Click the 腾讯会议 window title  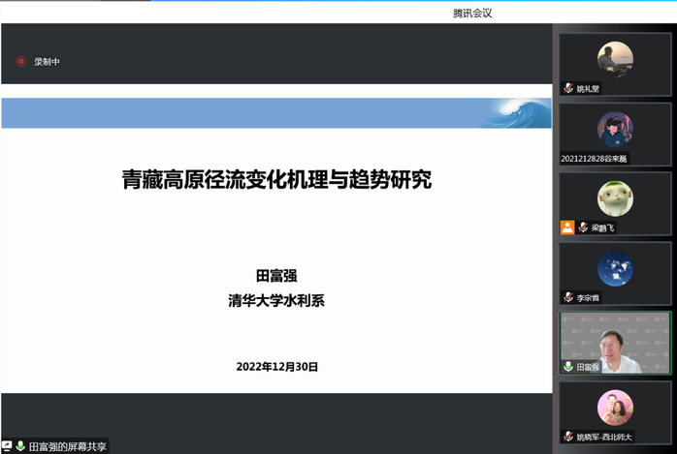coord(472,13)
